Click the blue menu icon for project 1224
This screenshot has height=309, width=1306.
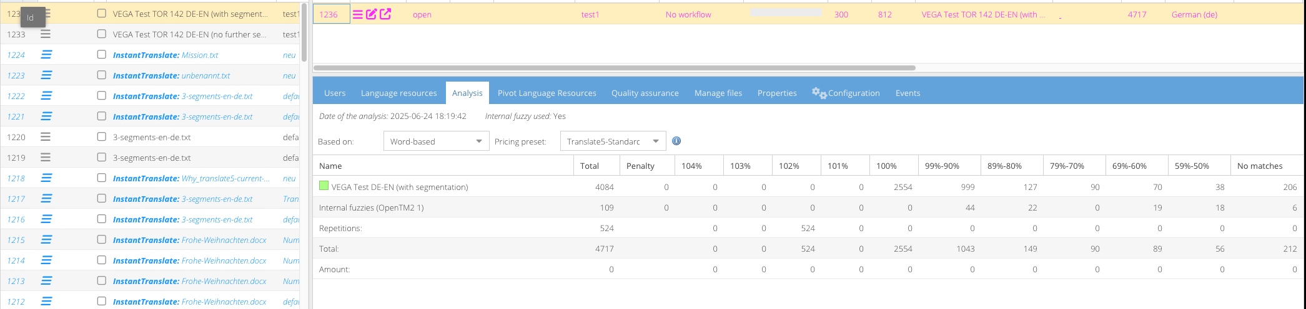tap(46, 55)
